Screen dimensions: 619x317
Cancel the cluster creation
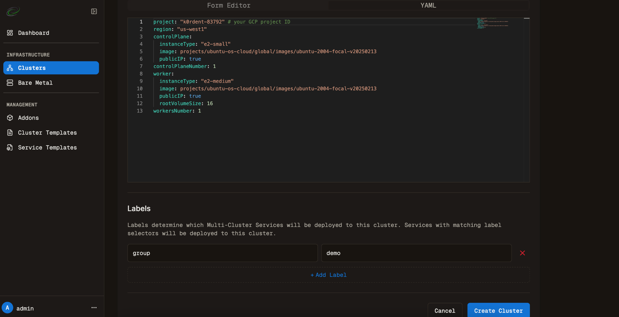[445, 310]
